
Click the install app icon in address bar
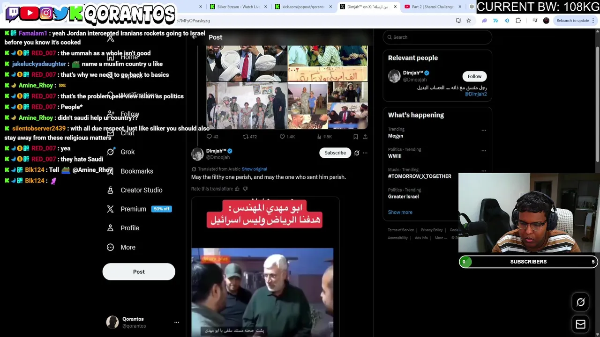pos(458,21)
